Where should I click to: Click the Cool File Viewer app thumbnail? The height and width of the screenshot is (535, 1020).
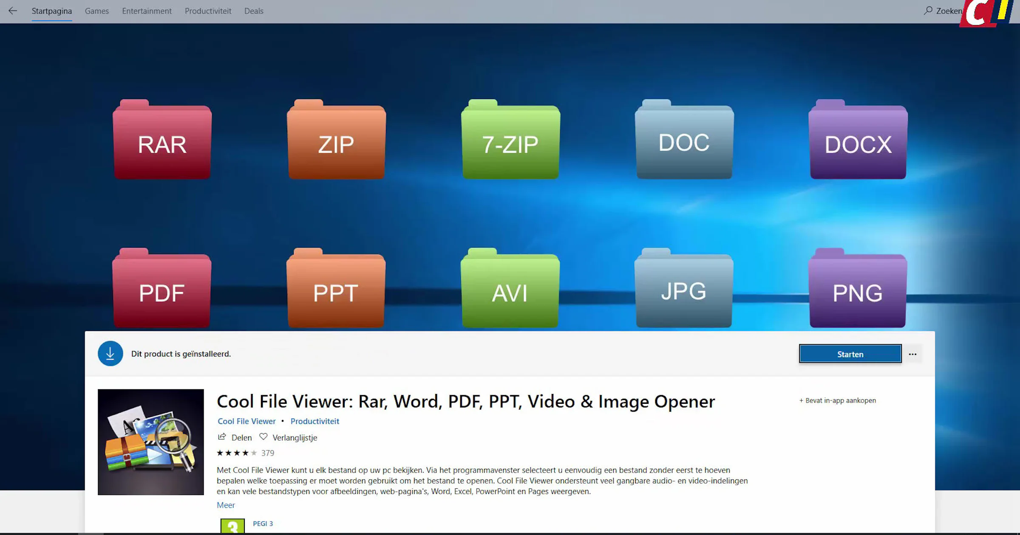click(x=151, y=442)
